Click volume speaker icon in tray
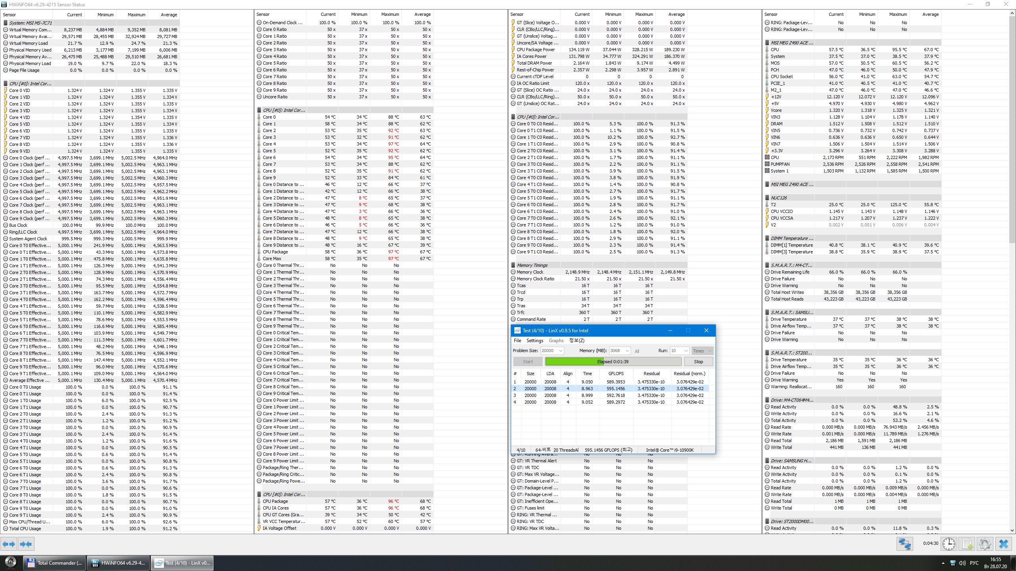The height and width of the screenshot is (571, 1016). pos(962,563)
